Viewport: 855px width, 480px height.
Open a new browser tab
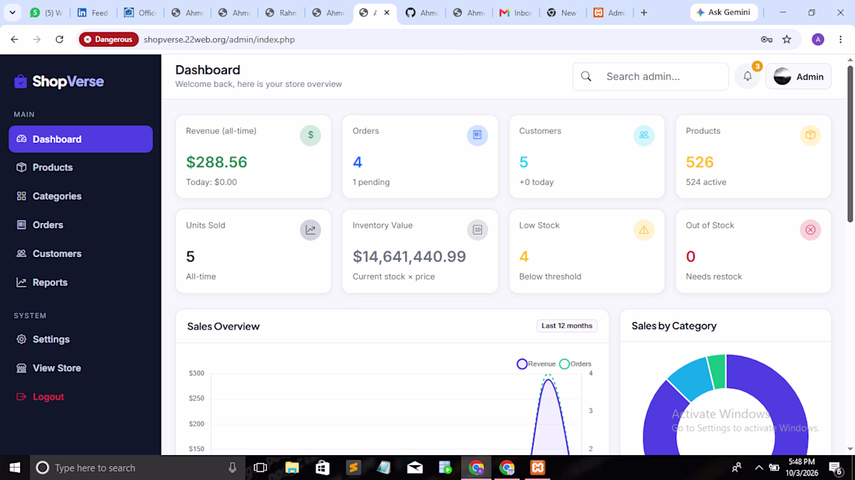coord(644,12)
